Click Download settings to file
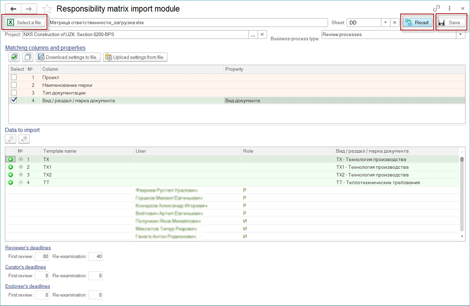Viewport: 470px width, 306px height. tap(68, 57)
